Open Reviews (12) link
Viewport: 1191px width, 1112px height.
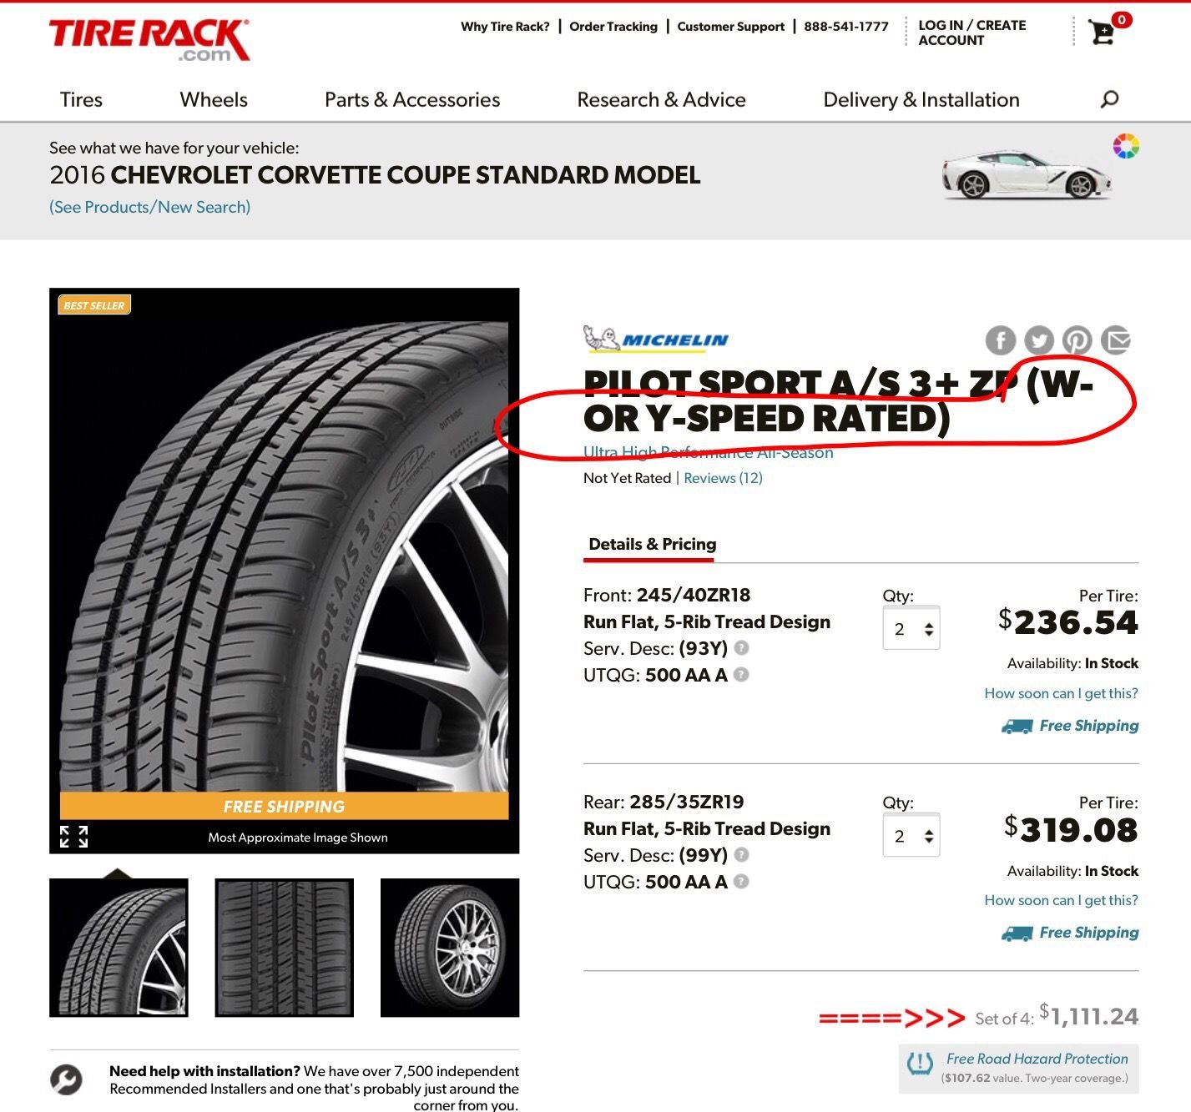pos(723,478)
